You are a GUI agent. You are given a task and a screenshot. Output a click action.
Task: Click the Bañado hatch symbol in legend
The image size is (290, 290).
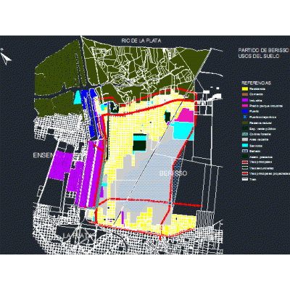coord(245,151)
